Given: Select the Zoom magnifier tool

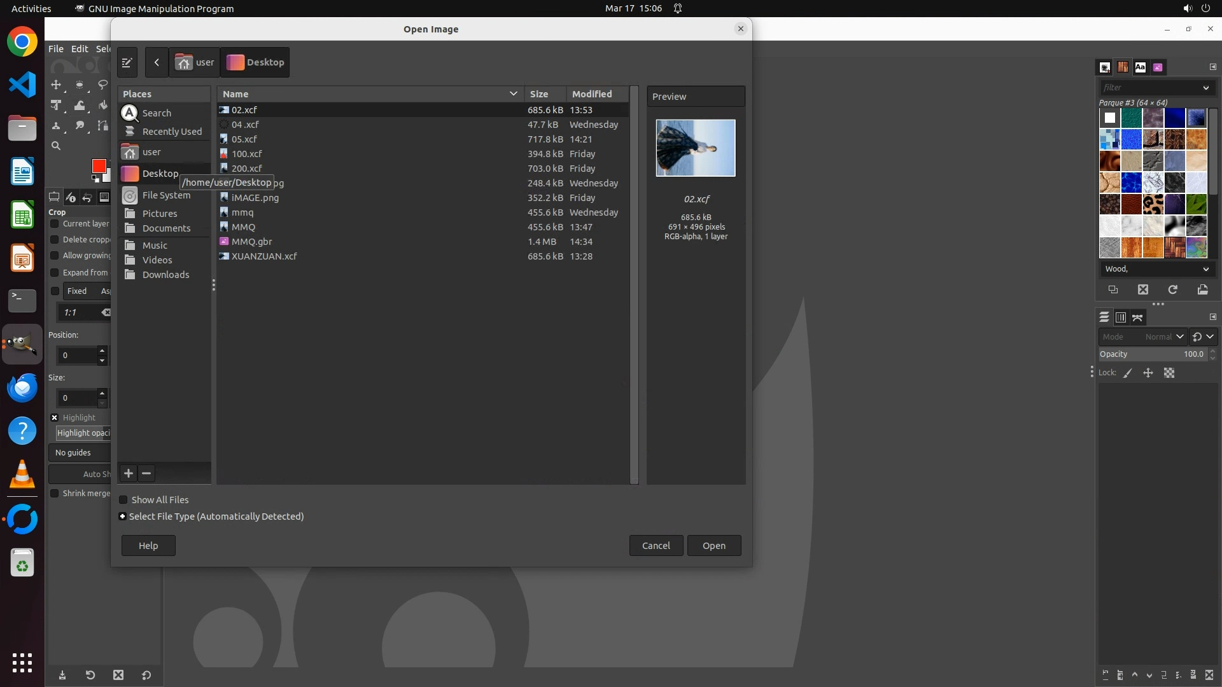Looking at the screenshot, I should pyautogui.click(x=56, y=146).
